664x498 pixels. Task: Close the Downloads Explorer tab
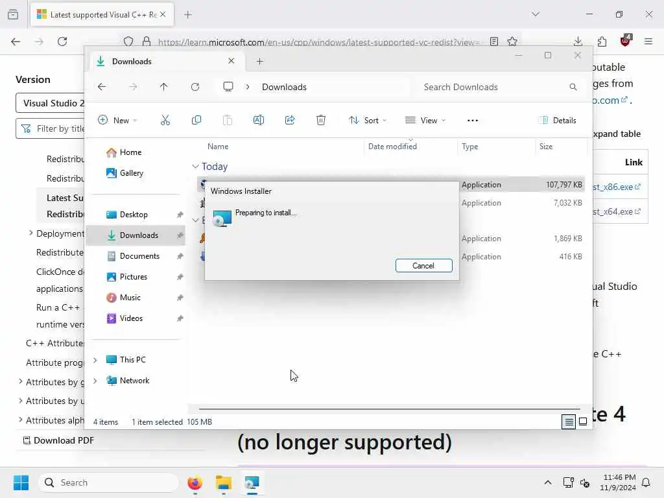coord(231,61)
